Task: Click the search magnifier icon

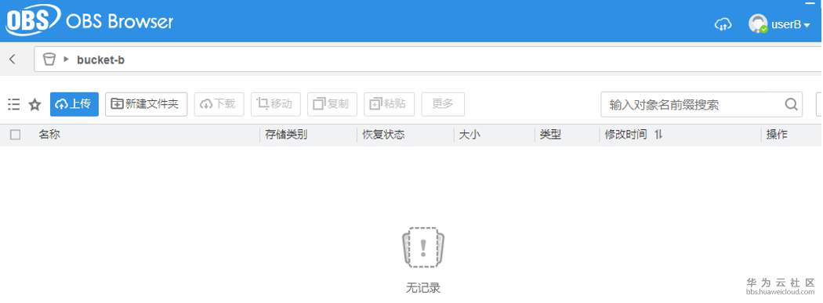Action: coord(792,104)
